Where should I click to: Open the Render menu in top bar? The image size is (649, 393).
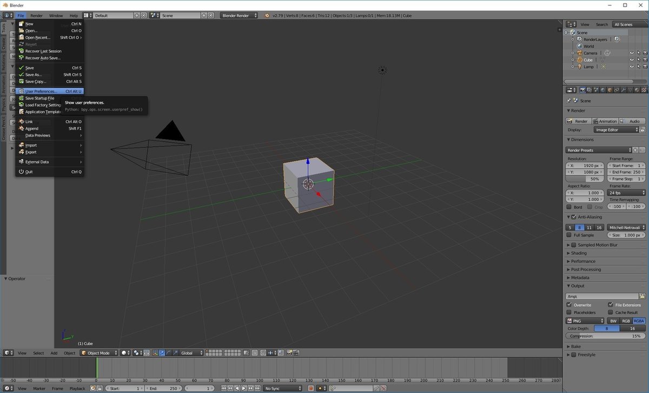pos(36,16)
